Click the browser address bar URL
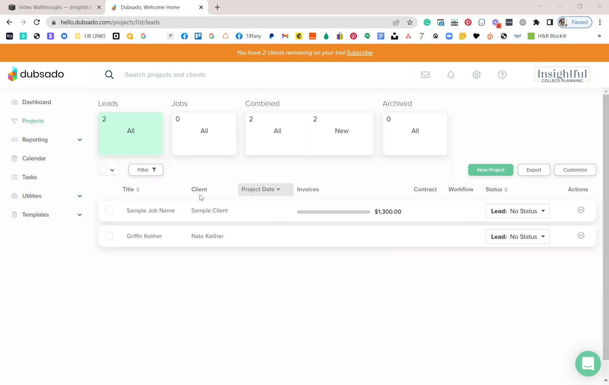The height and width of the screenshot is (385, 609). [110, 22]
